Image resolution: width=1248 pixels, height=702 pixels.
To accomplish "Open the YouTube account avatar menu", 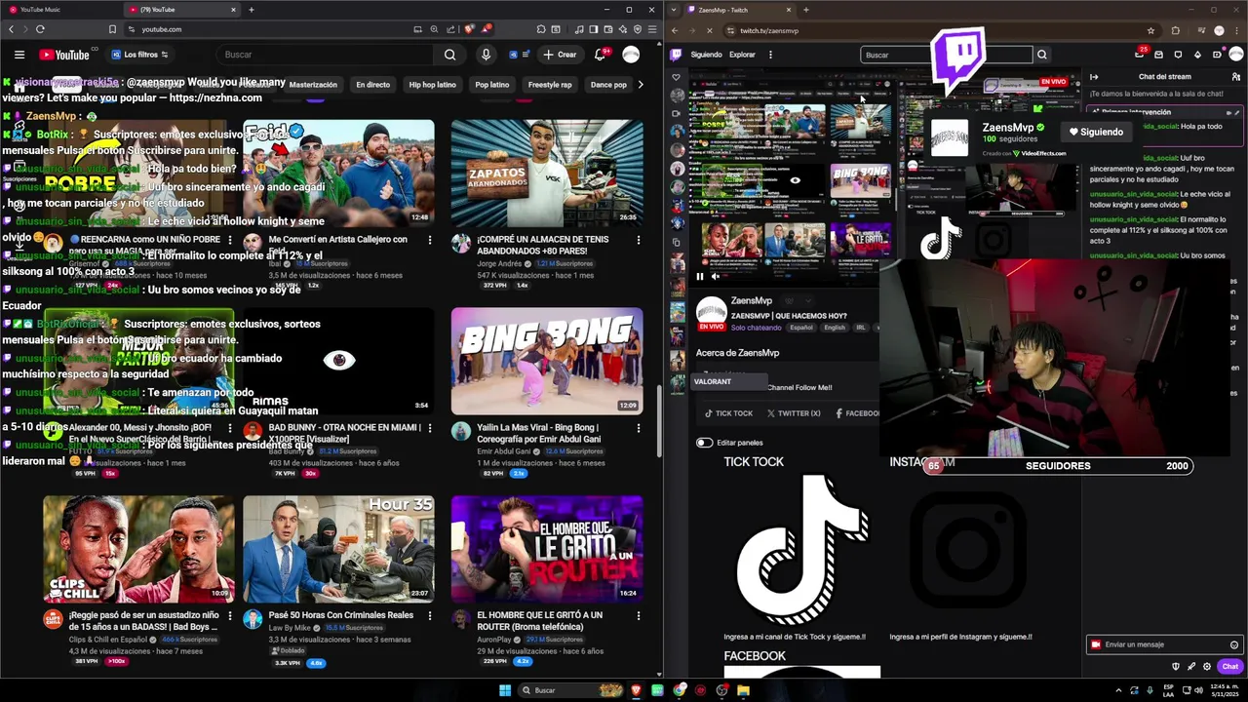I will tap(631, 55).
